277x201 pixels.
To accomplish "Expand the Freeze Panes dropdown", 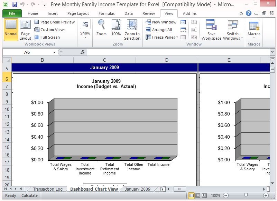I will [177, 37].
